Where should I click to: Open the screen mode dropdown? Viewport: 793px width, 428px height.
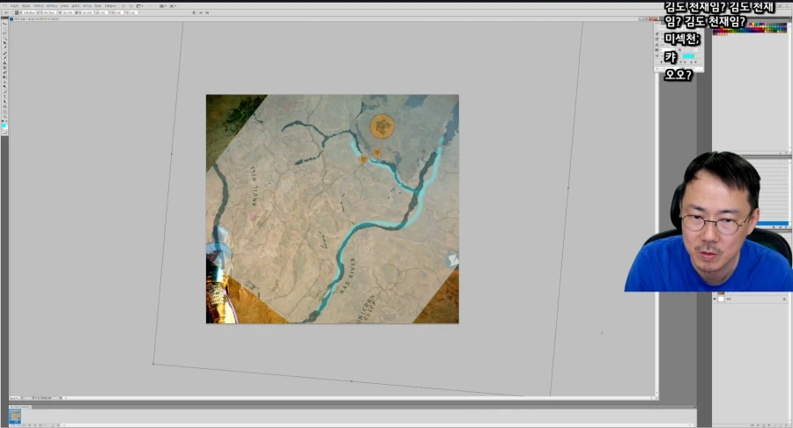[172, 5]
